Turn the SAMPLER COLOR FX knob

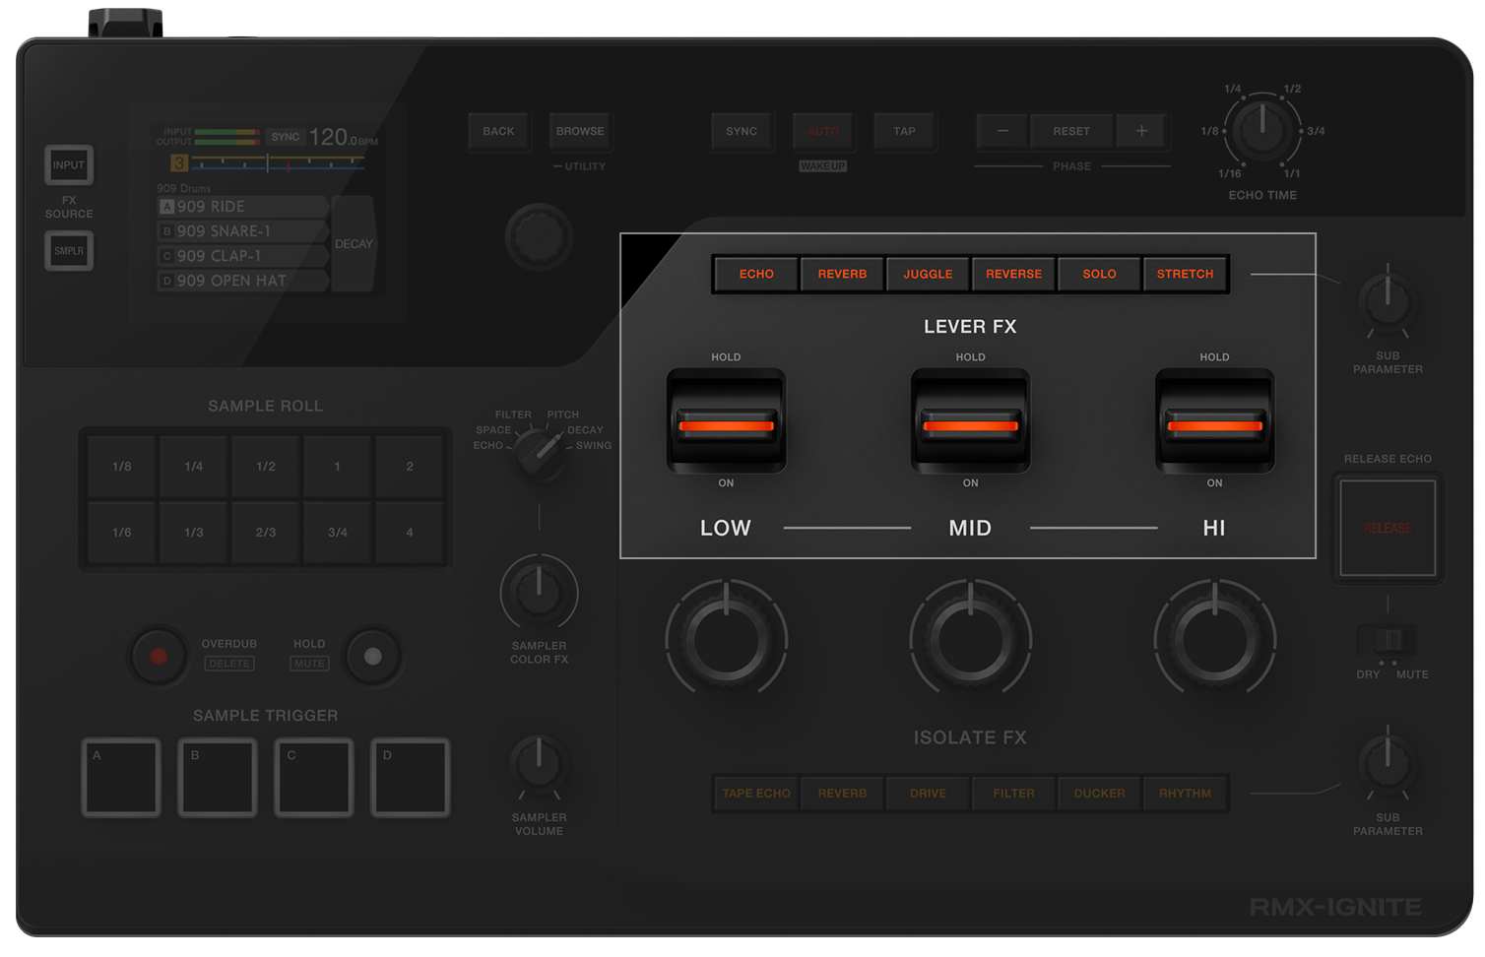pos(539,593)
